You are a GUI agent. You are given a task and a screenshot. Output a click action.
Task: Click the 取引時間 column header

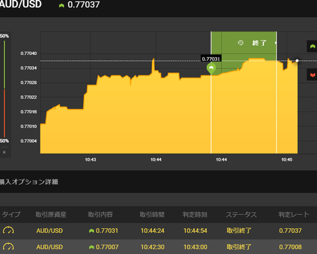[x=152, y=214]
